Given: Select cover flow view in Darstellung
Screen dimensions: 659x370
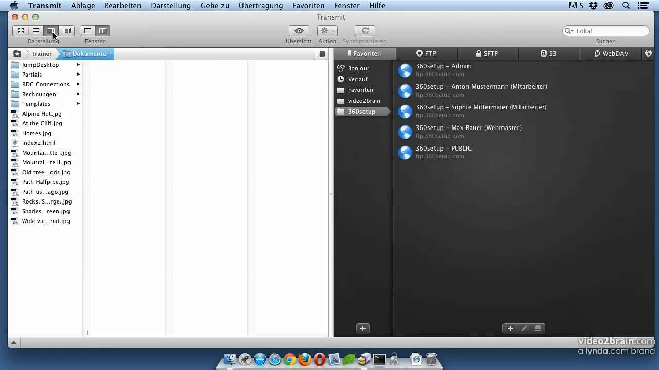Looking at the screenshot, I should 66,31.
